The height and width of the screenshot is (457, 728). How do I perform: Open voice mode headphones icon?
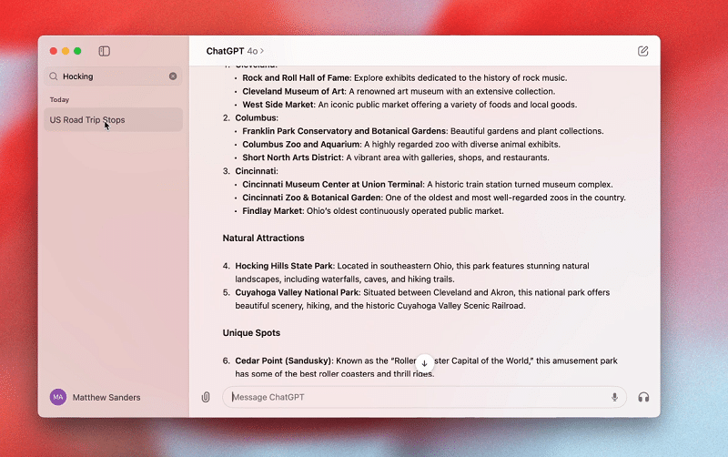click(x=643, y=397)
